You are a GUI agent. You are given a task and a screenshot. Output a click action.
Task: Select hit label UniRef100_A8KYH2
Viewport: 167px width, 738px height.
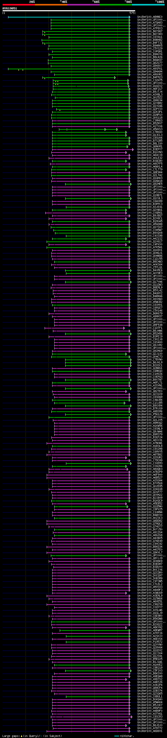tap(150, 628)
